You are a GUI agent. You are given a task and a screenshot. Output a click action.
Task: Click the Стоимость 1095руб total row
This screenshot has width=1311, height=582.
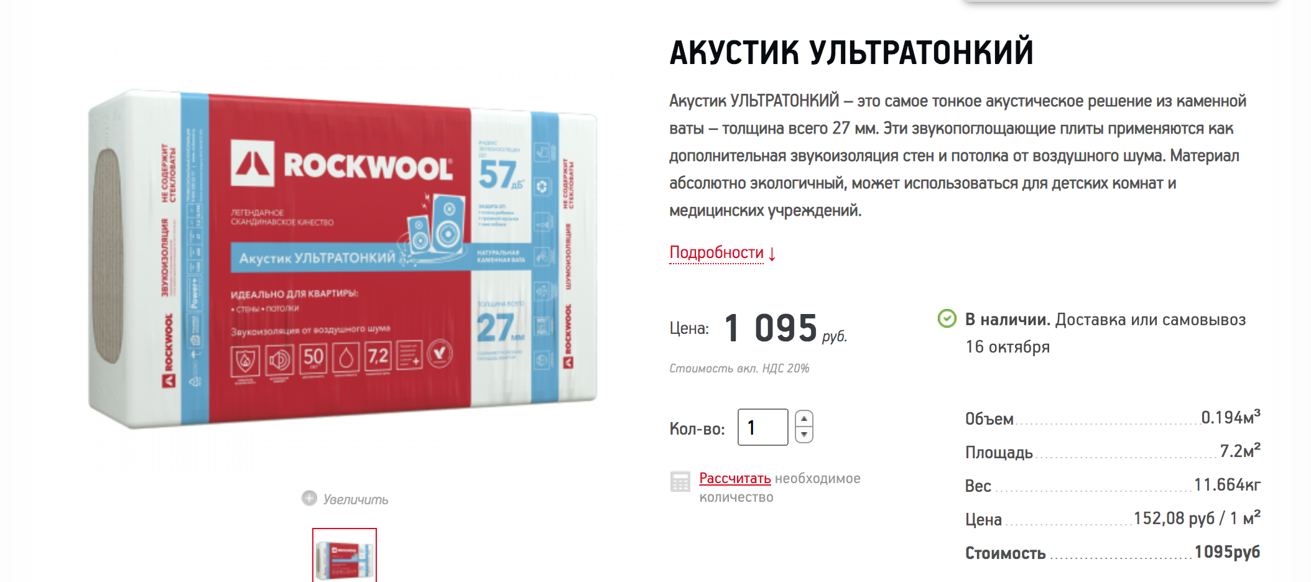point(1113,552)
